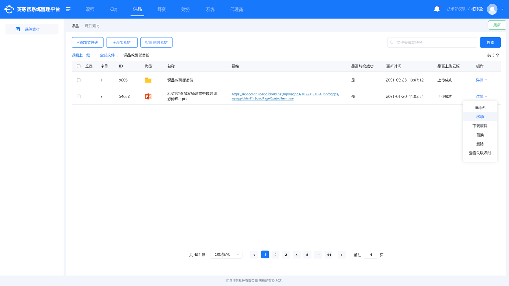The height and width of the screenshot is (286, 509).
Task: Click the green 刷新 button
Action: (x=497, y=25)
